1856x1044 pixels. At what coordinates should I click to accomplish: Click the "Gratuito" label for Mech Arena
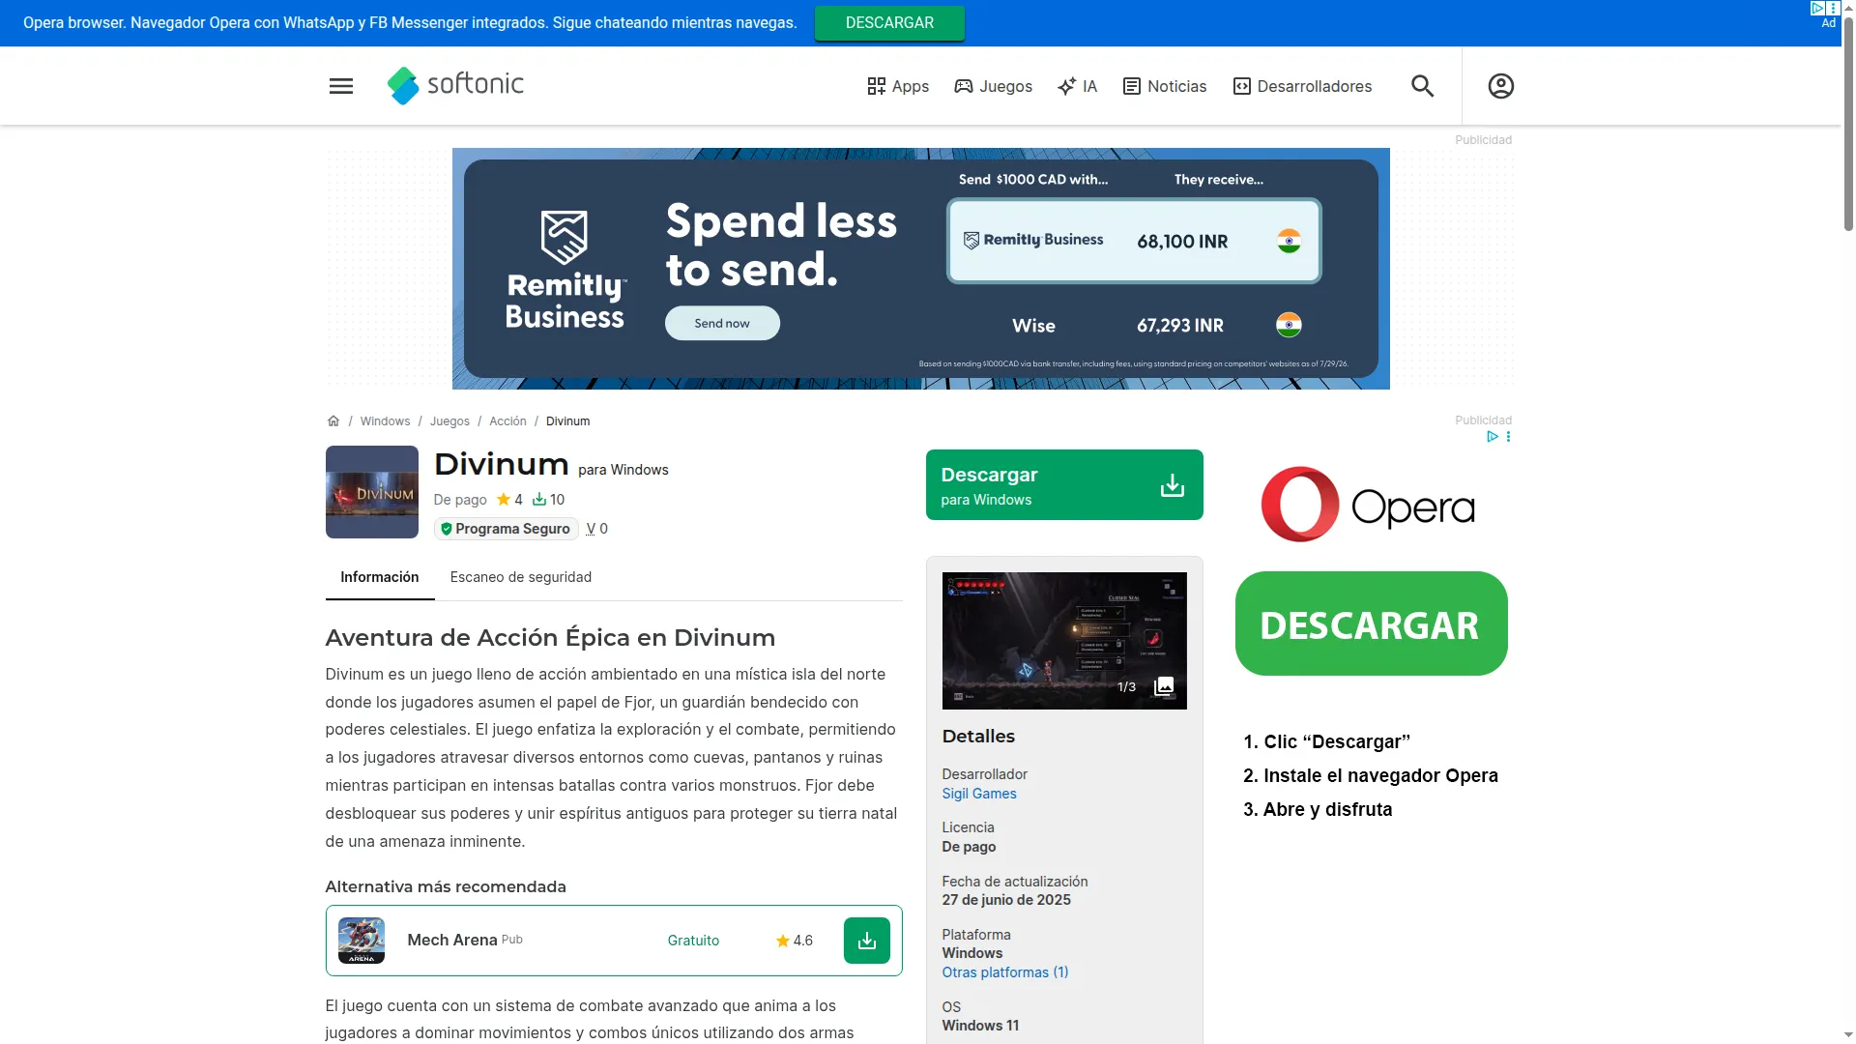[x=693, y=941]
